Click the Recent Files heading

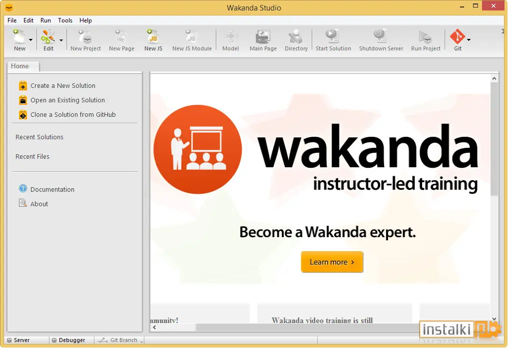click(32, 157)
